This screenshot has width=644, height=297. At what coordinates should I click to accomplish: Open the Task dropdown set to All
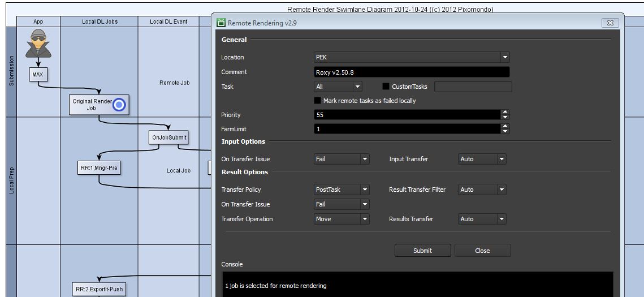point(338,87)
